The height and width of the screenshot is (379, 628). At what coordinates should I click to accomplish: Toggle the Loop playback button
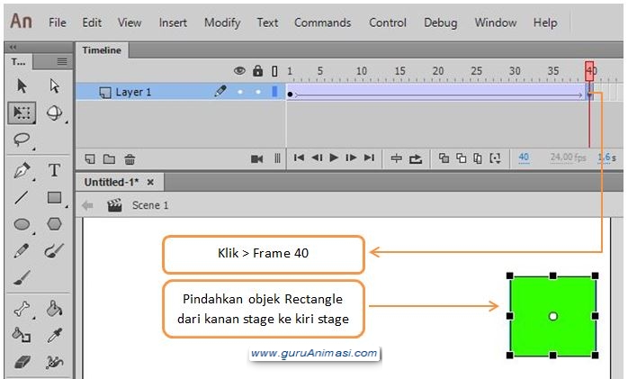(416, 159)
